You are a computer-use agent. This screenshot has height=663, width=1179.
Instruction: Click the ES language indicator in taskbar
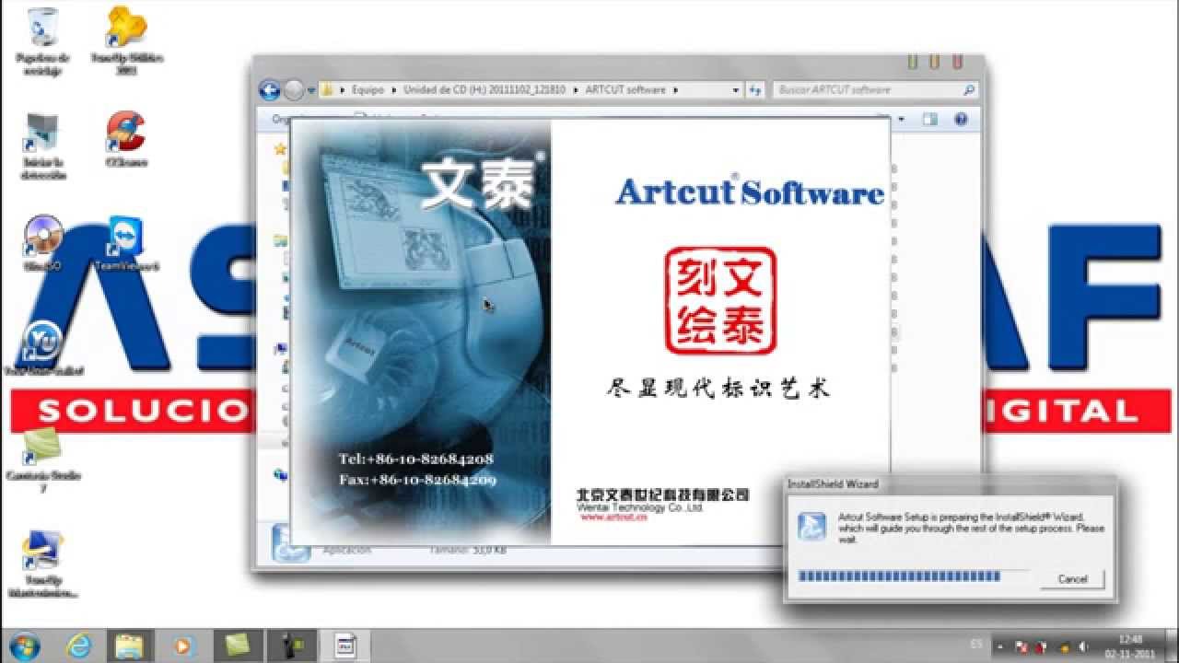click(x=976, y=642)
